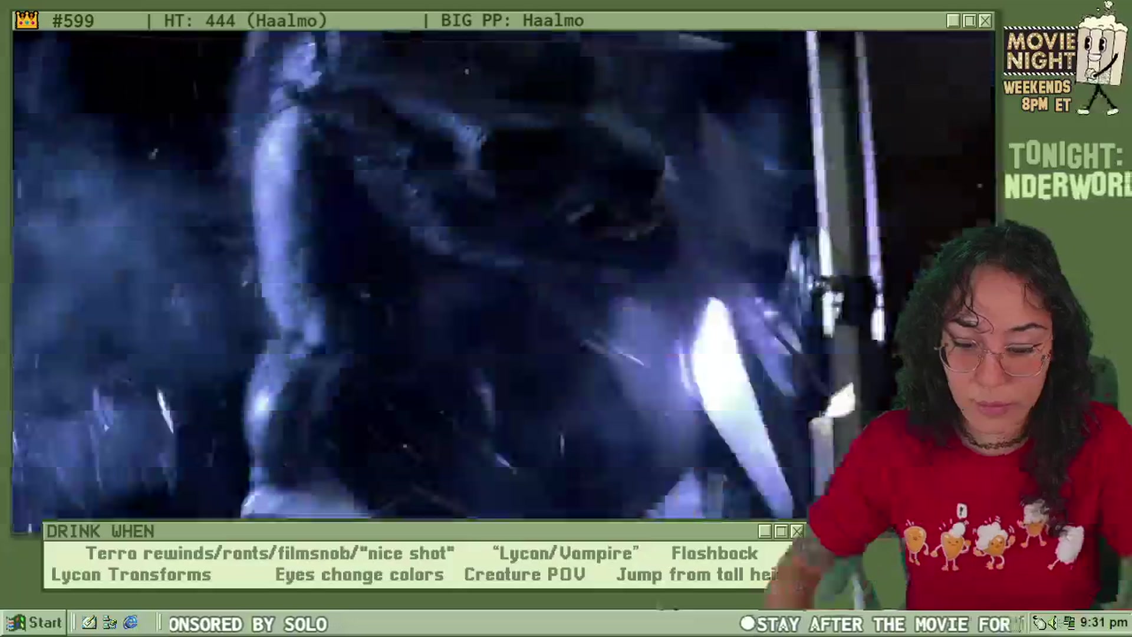Click the "Lycan/Vampire" drinking rule
Image resolution: width=1132 pixels, height=637 pixels.
click(x=565, y=553)
